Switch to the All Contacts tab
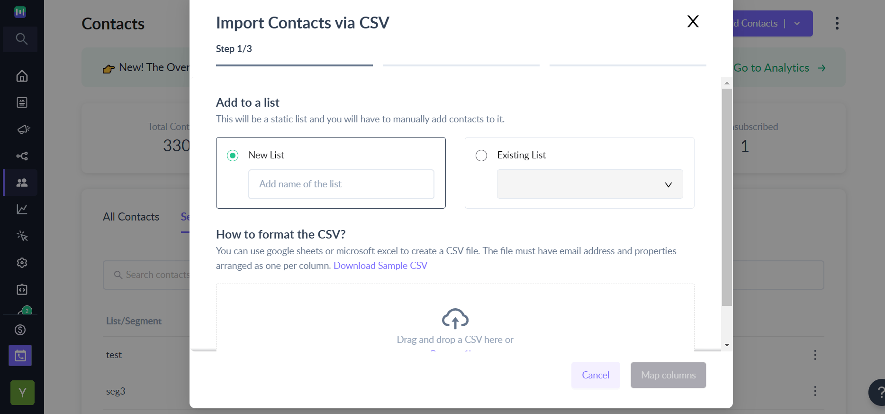Viewport: 885px width, 414px height. point(131,217)
